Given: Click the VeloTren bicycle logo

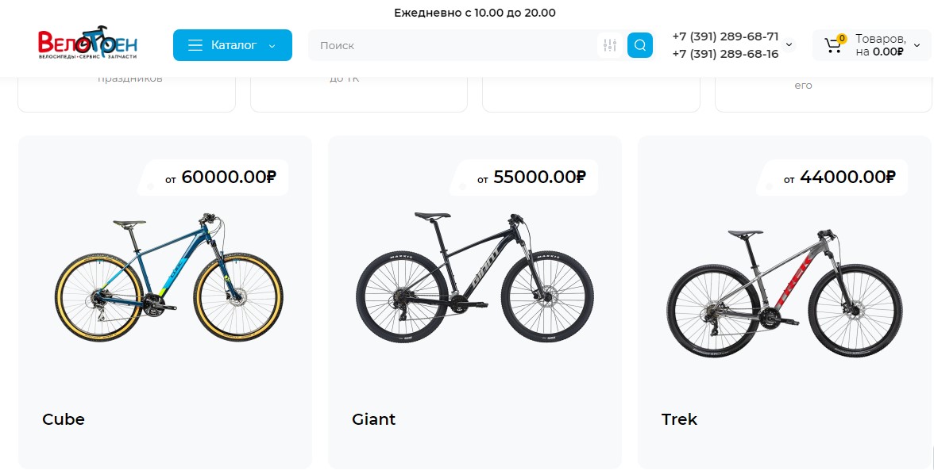Looking at the screenshot, I should point(87,44).
